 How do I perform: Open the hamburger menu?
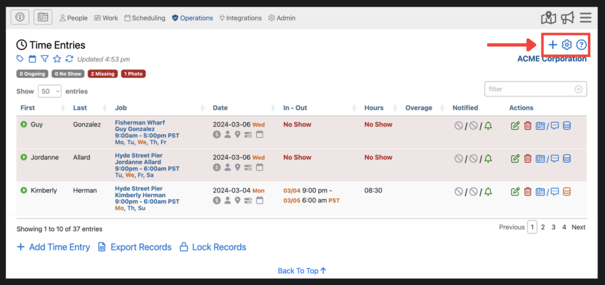586,18
